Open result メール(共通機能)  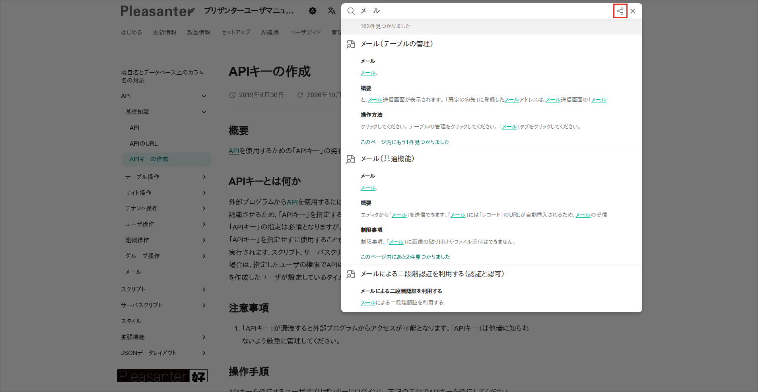(387, 159)
